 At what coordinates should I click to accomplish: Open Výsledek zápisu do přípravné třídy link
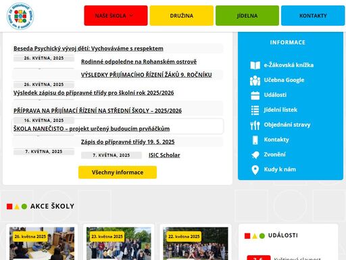(94, 93)
